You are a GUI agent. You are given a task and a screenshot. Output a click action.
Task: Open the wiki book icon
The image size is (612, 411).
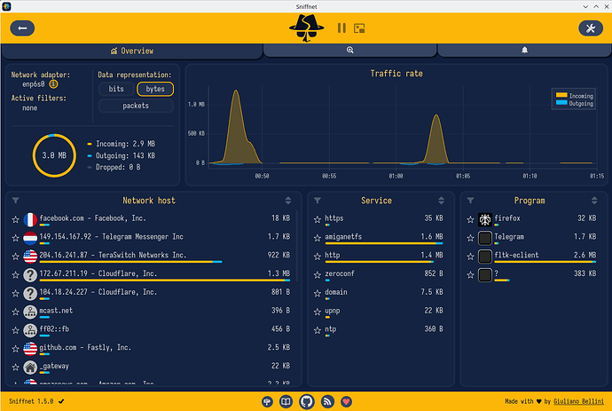coord(286,401)
